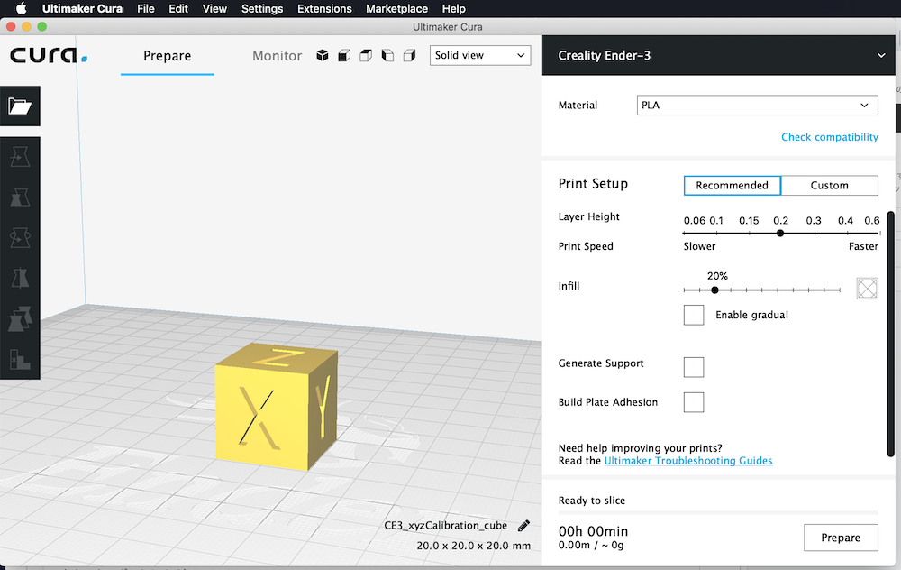Enable gradual infill checkbox
901x570 pixels.
(x=694, y=315)
